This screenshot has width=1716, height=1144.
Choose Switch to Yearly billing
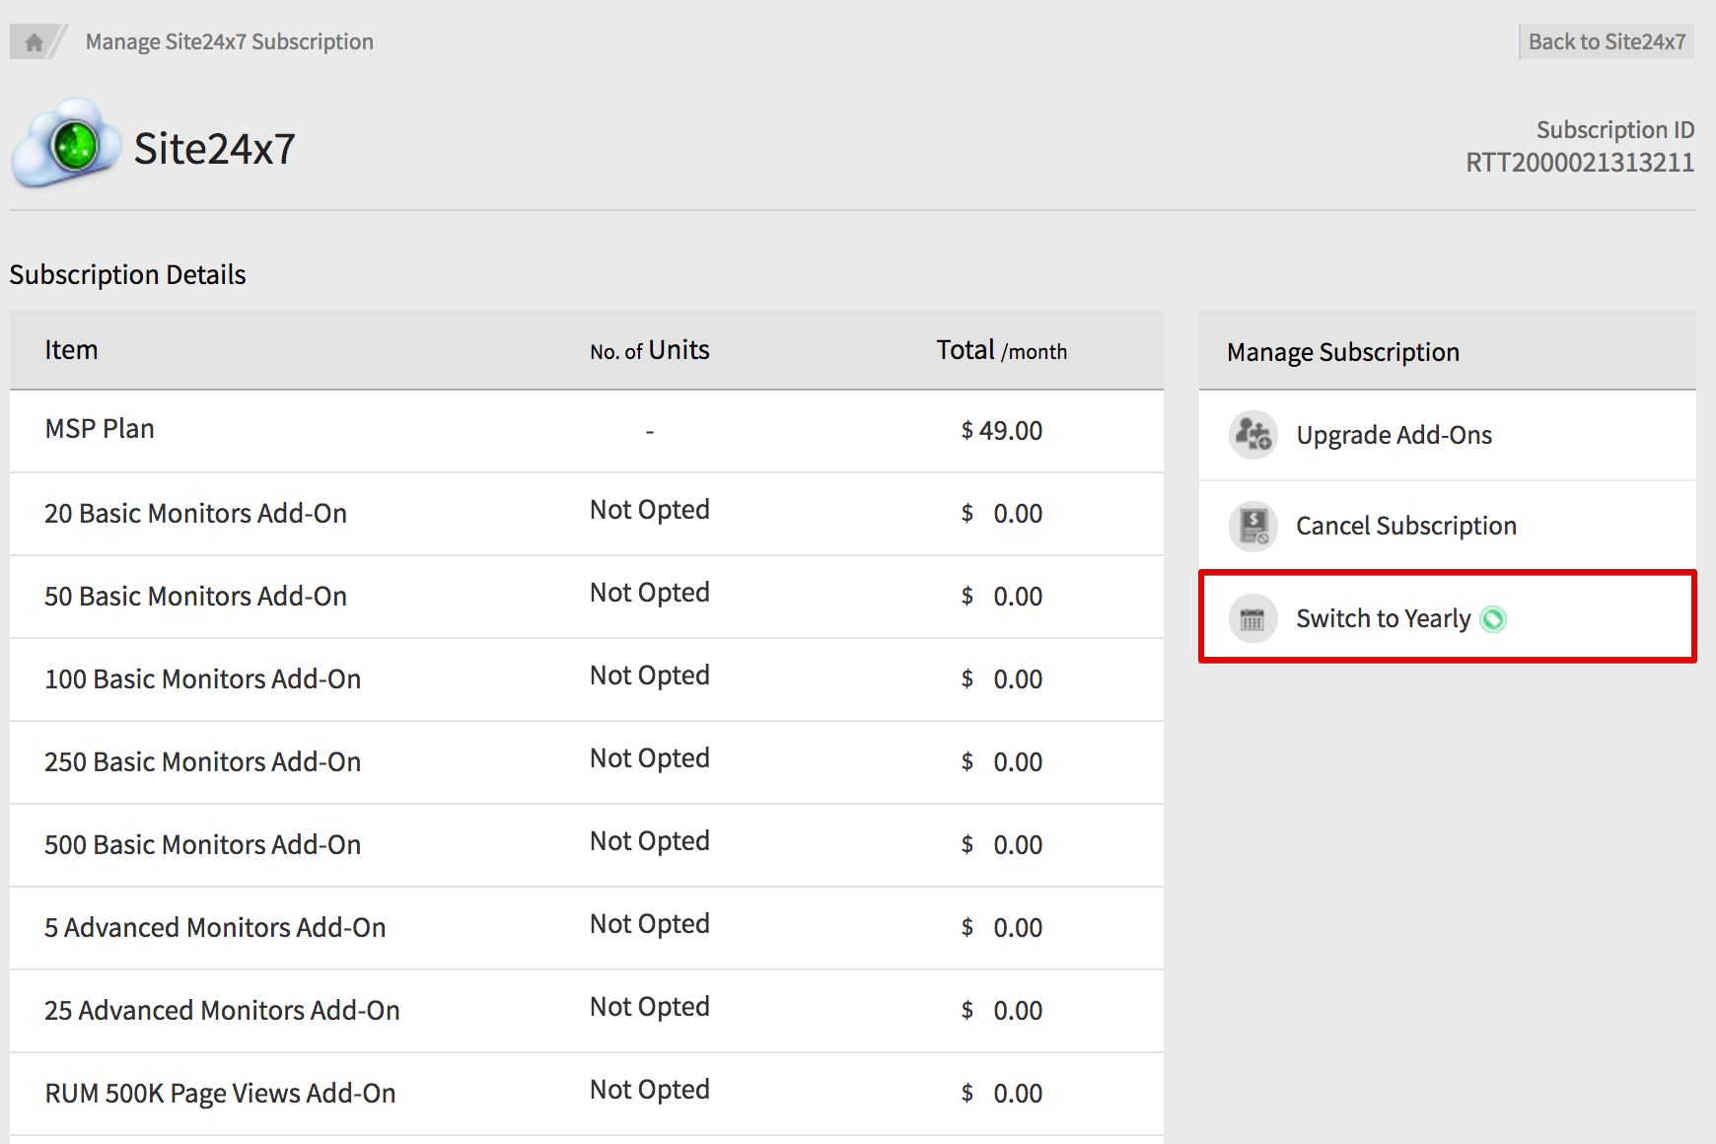point(1383,618)
